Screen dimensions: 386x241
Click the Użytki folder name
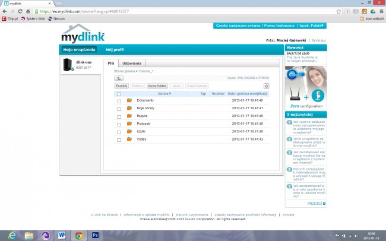(141, 131)
